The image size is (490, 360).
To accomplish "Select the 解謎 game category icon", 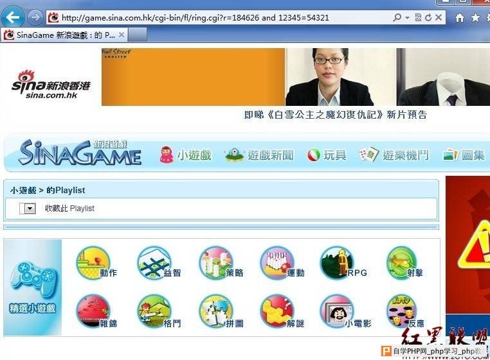I will [282, 311].
